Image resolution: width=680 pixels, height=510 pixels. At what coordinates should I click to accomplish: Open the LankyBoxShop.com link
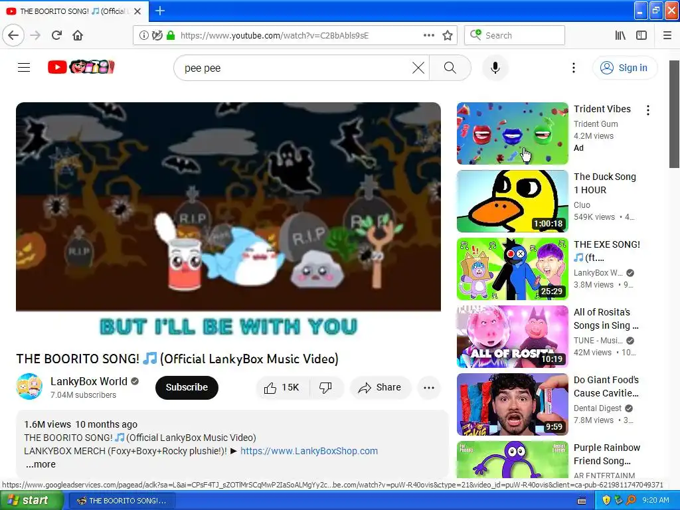coord(309,451)
